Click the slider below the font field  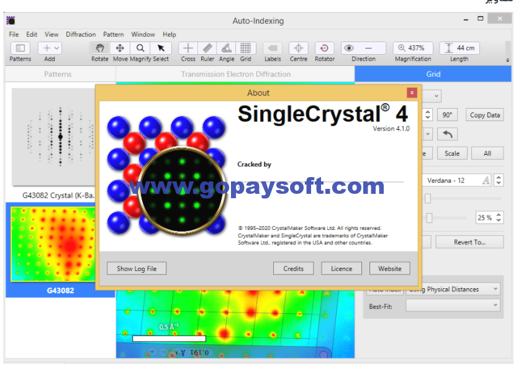tap(427, 199)
